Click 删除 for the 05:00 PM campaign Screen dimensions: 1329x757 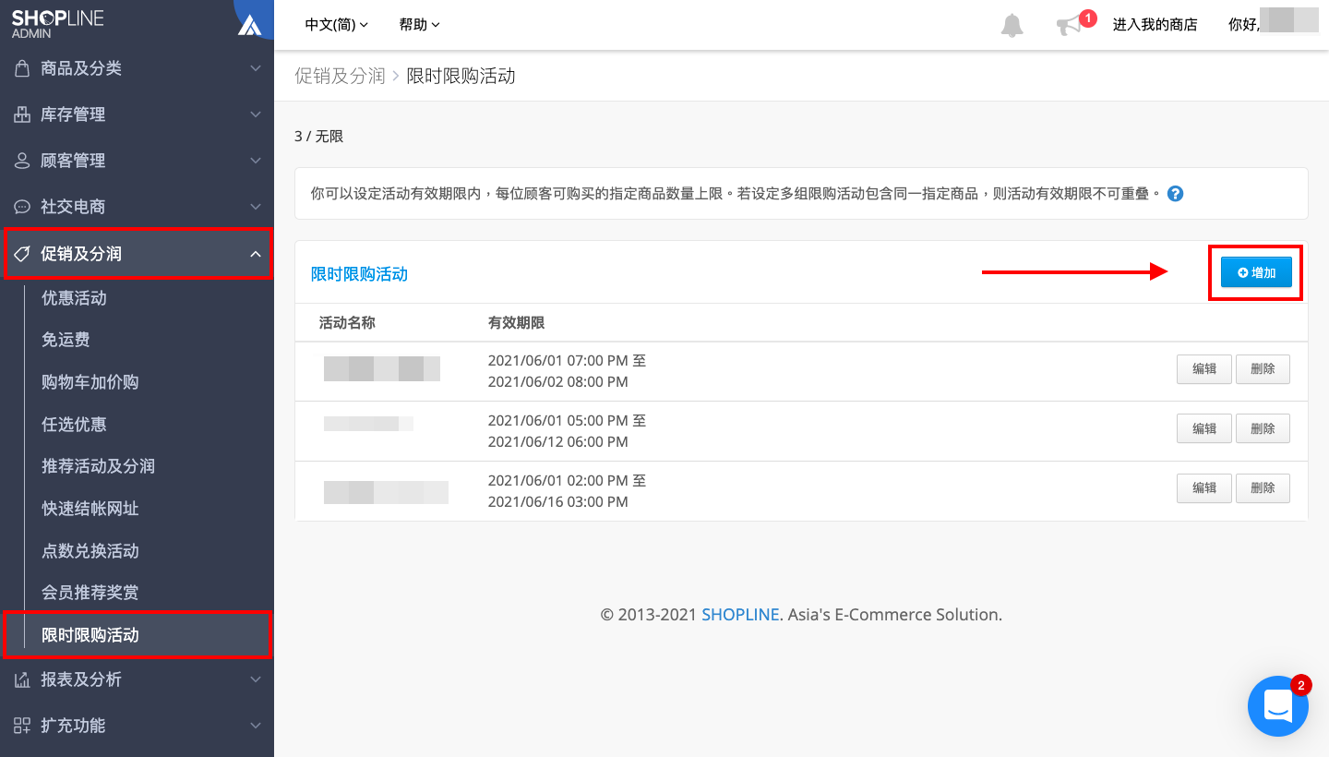[x=1263, y=428]
